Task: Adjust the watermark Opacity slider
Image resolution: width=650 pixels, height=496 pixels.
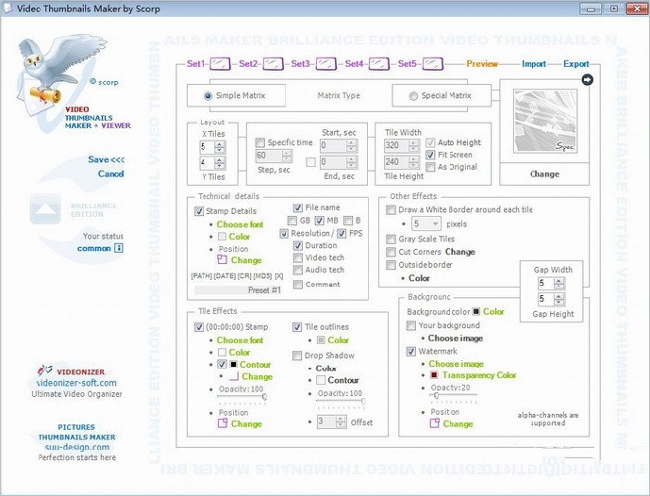Action: coord(453,396)
